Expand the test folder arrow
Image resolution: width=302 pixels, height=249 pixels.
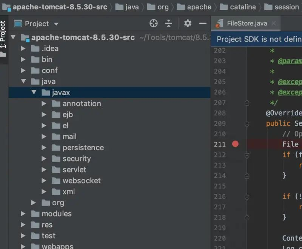23,235
